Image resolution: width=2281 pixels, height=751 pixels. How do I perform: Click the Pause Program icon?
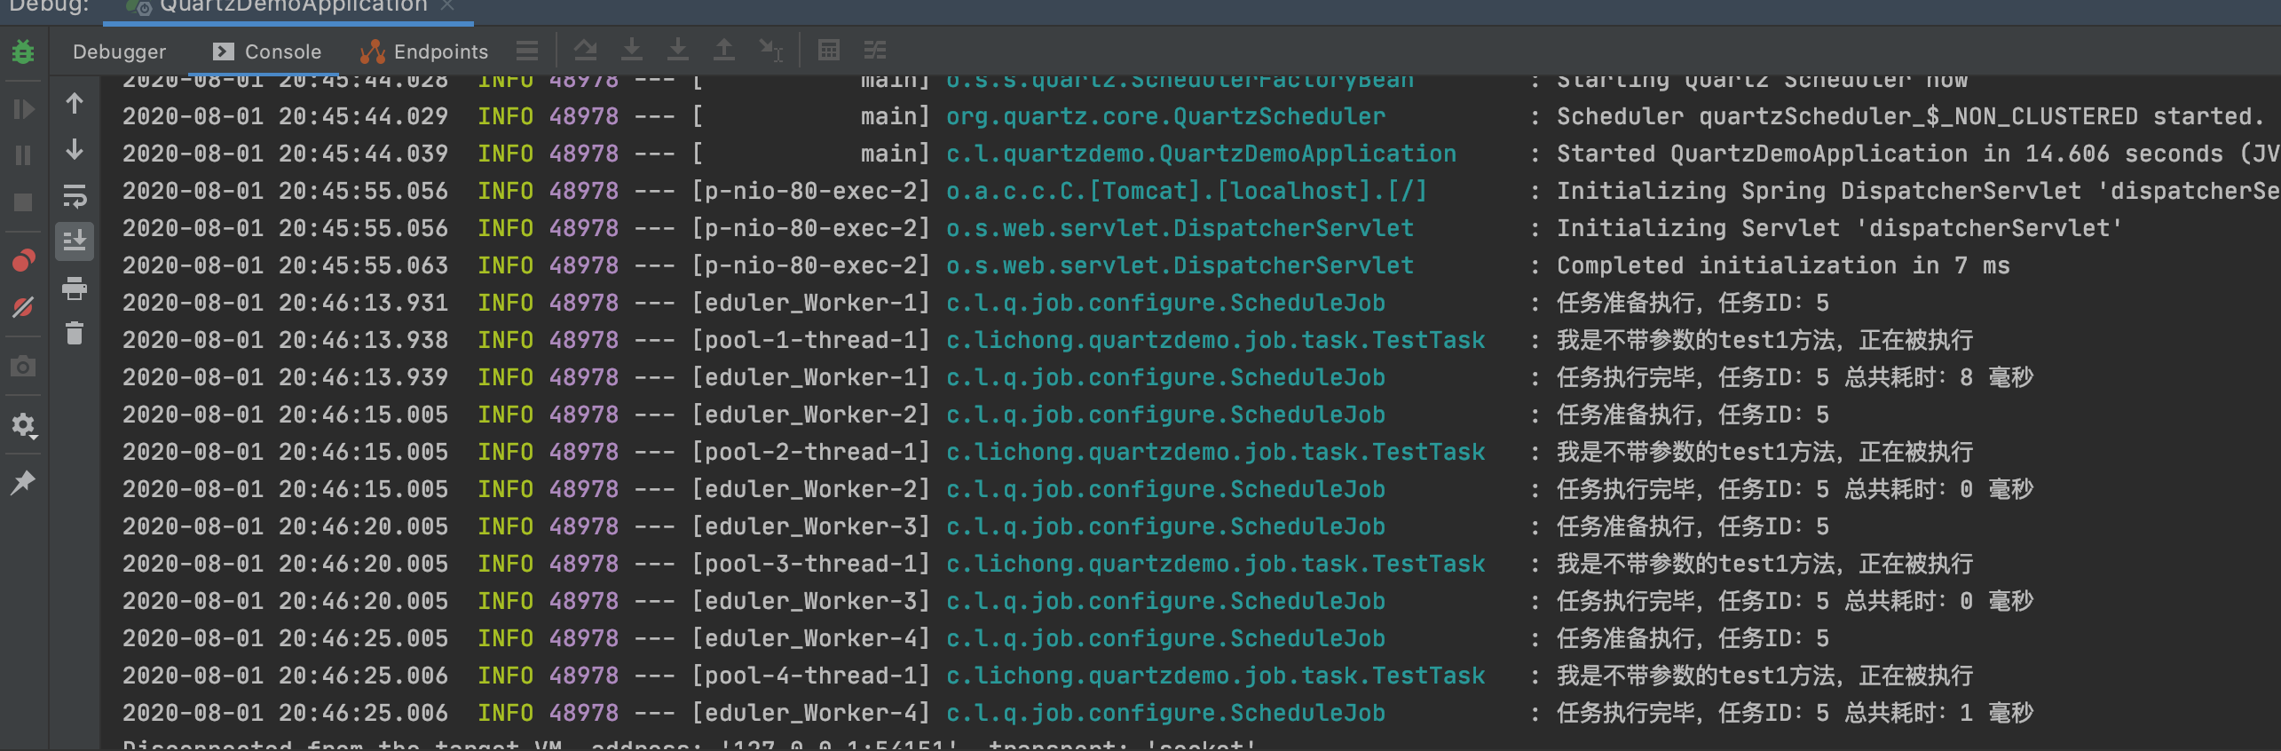[x=23, y=155]
